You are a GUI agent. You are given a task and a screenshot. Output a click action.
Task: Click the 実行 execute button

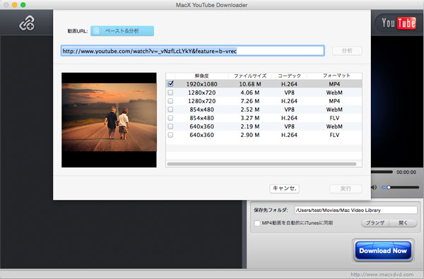[x=346, y=189]
